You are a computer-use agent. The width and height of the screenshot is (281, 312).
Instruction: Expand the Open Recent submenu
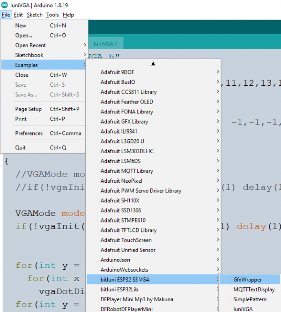coord(31,45)
